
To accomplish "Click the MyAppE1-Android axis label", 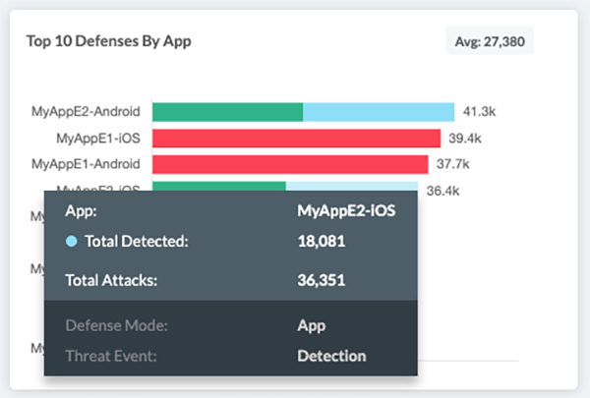I will [86, 163].
